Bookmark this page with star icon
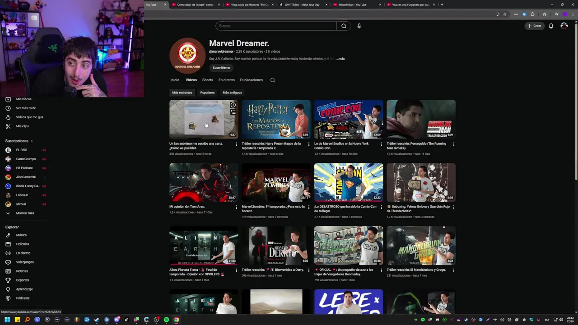Viewport: 578px width, 325px height. 505,14
